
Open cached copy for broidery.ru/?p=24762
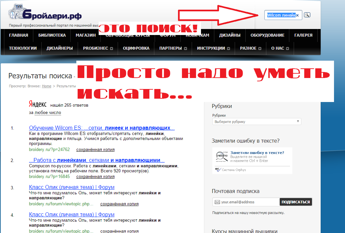pos(95,150)
